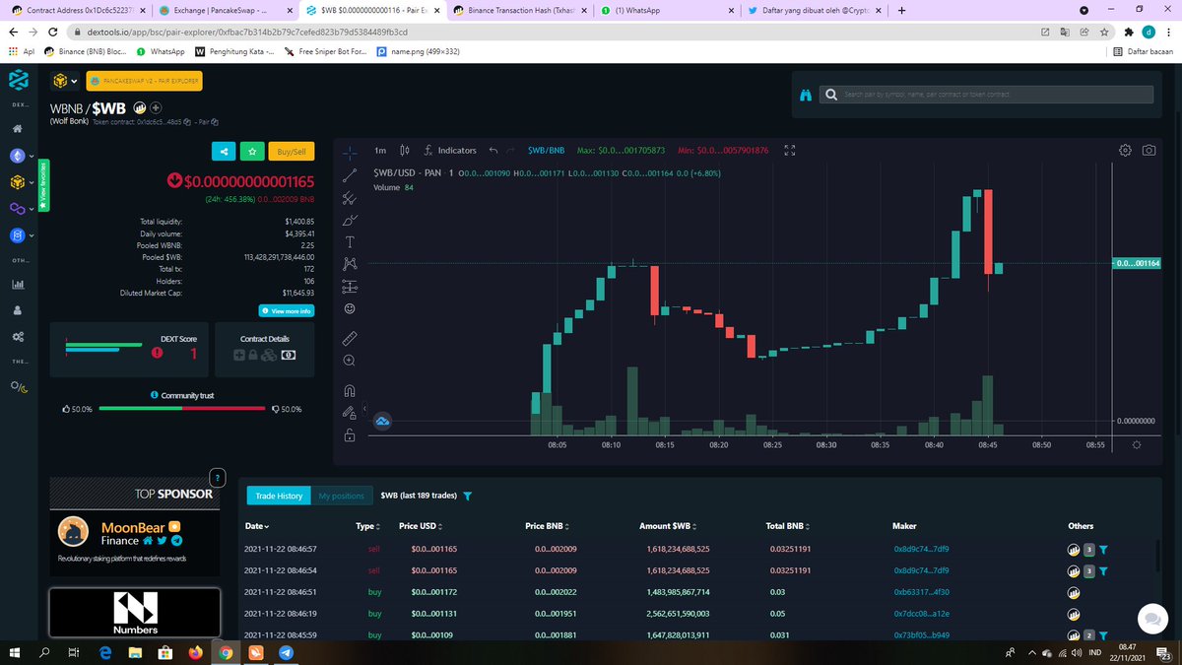
Task: Select the trend line drawing tool
Action: coord(350,175)
